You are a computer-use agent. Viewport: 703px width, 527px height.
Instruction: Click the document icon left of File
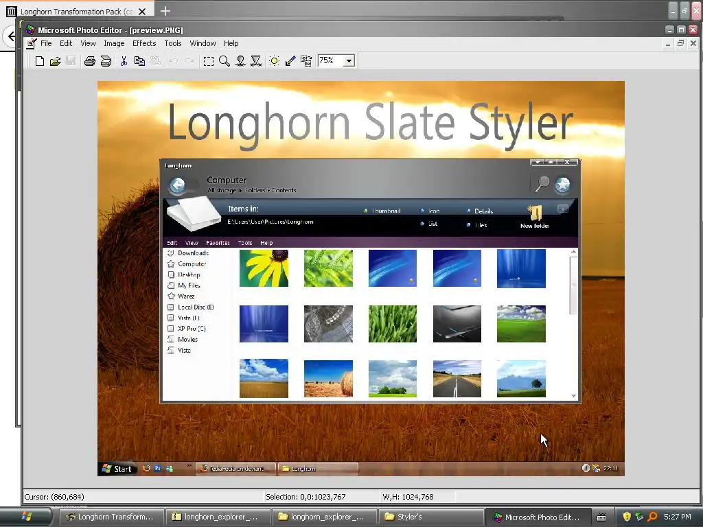point(31,43)
